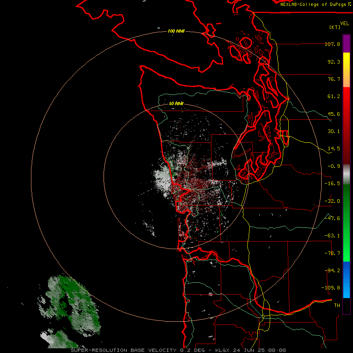This screenshot has height=353, width=353.
Task: Click the -0.9 velocity scale value
Action: 334,166
